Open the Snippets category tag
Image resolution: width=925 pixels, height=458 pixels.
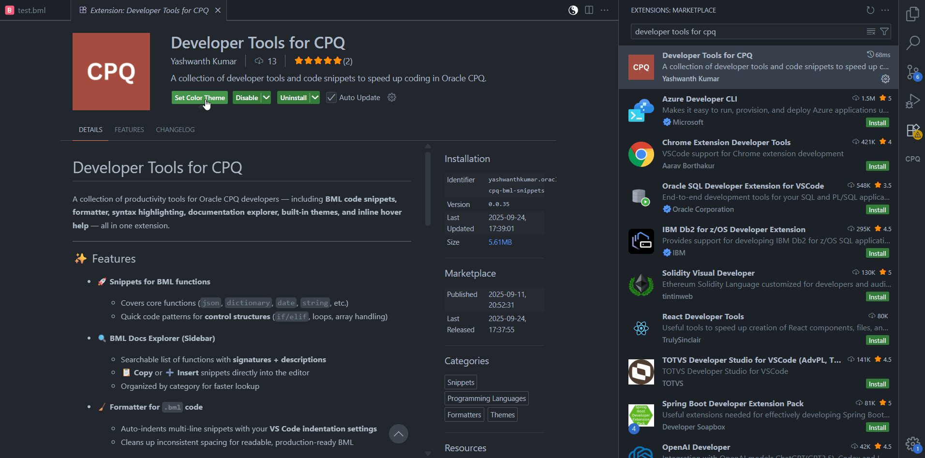click(x=461, y=383)
